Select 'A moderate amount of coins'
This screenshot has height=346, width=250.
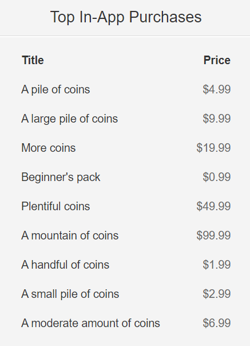tap(90, 323)
